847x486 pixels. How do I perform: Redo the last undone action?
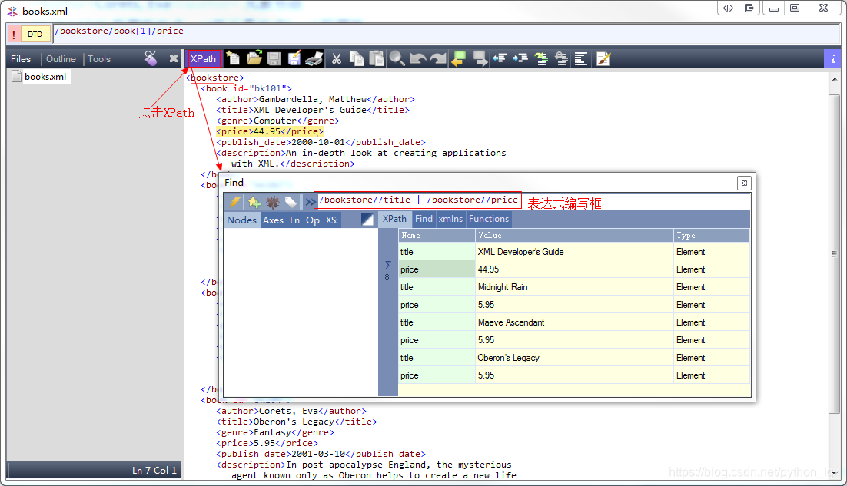pos(438,59)
